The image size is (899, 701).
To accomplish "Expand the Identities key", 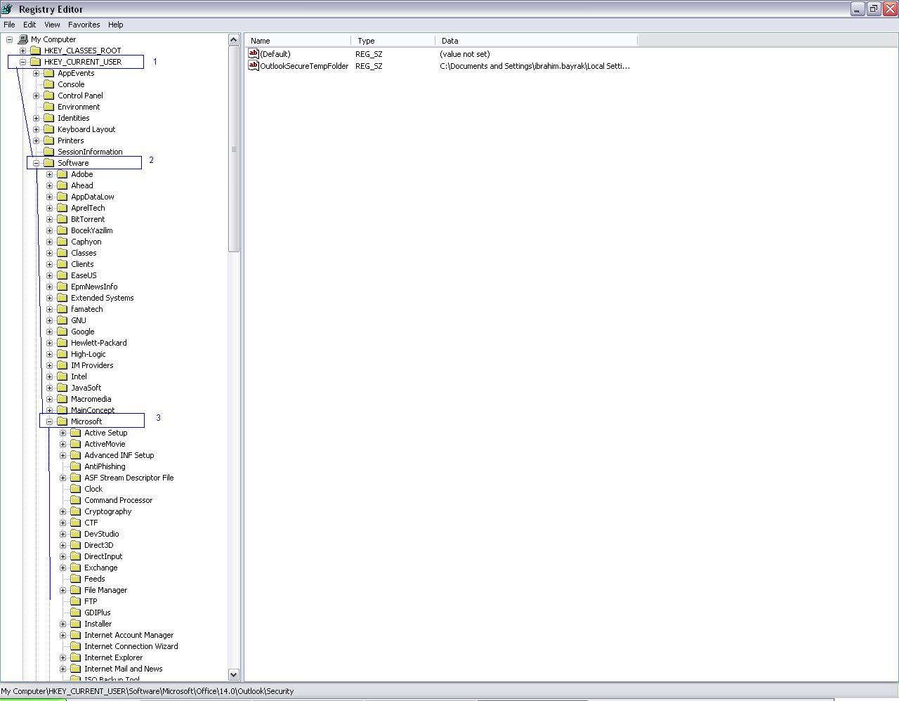I will click(36, 118).
